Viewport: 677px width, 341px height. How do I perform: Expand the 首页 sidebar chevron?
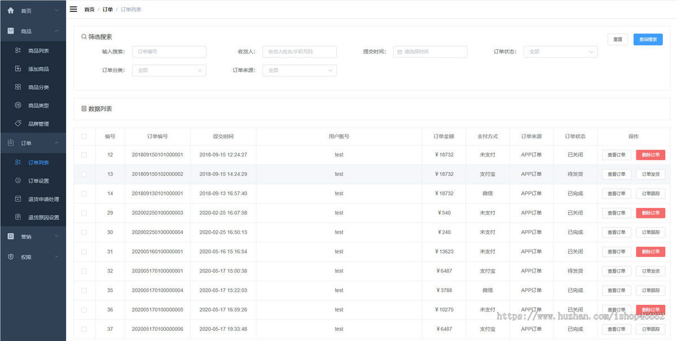56,10
